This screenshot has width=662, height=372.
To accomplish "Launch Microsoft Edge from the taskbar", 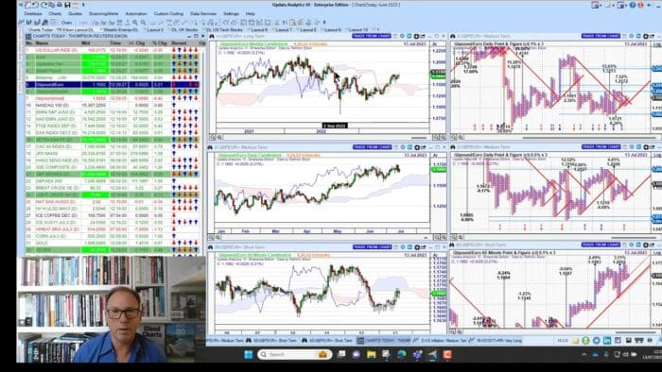I will coord(402,354).
